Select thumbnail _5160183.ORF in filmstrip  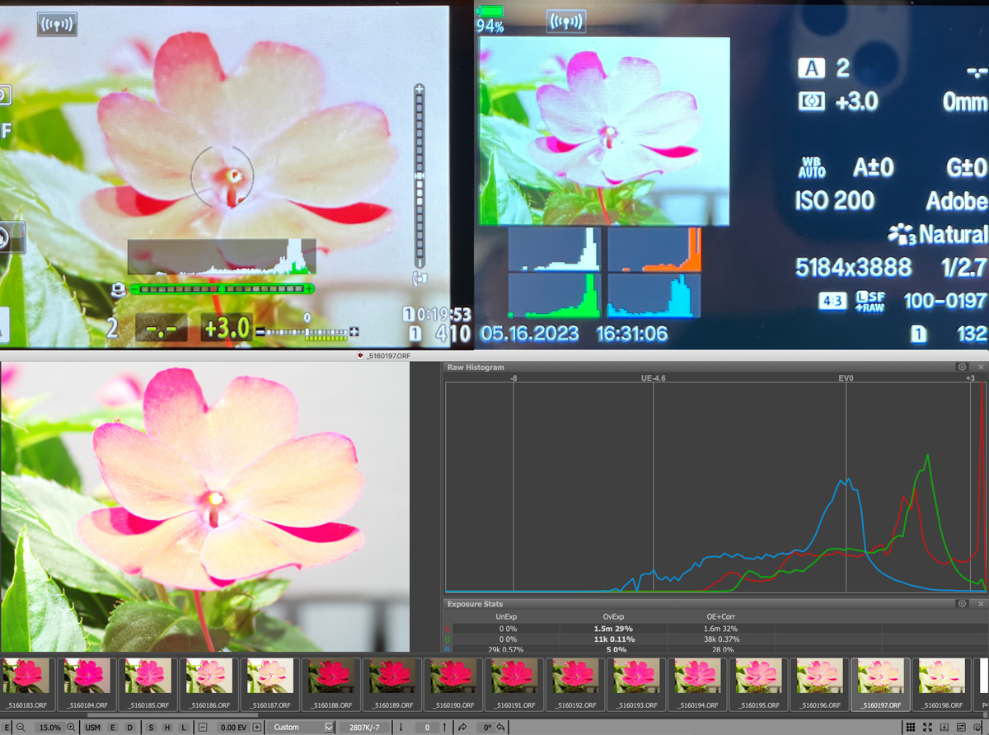click(28, 678)
